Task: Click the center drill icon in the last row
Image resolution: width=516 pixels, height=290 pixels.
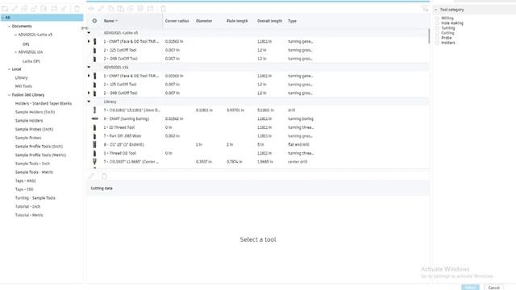Action: click(95, 161)
